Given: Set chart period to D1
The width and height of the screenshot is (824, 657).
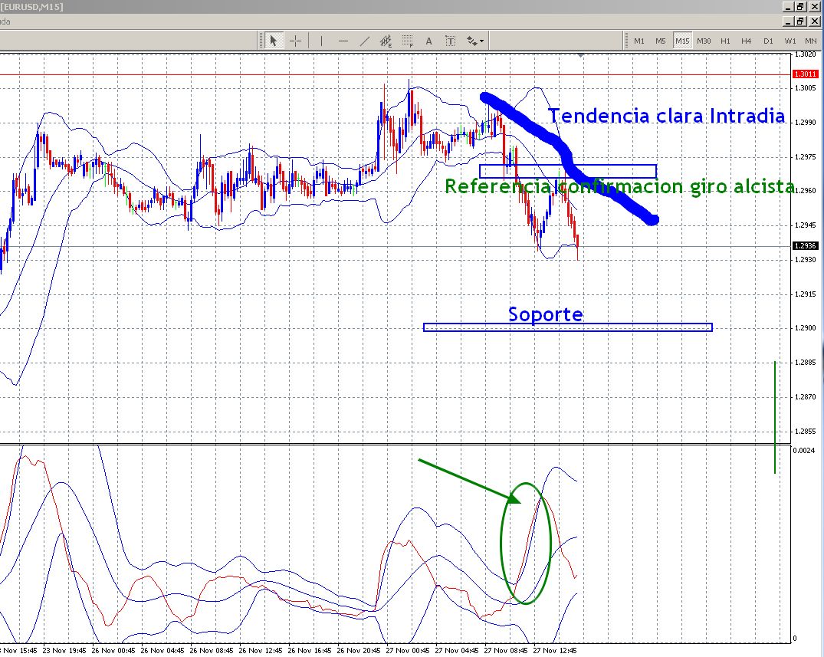Looking at the screenshot, I should point(768,41).
